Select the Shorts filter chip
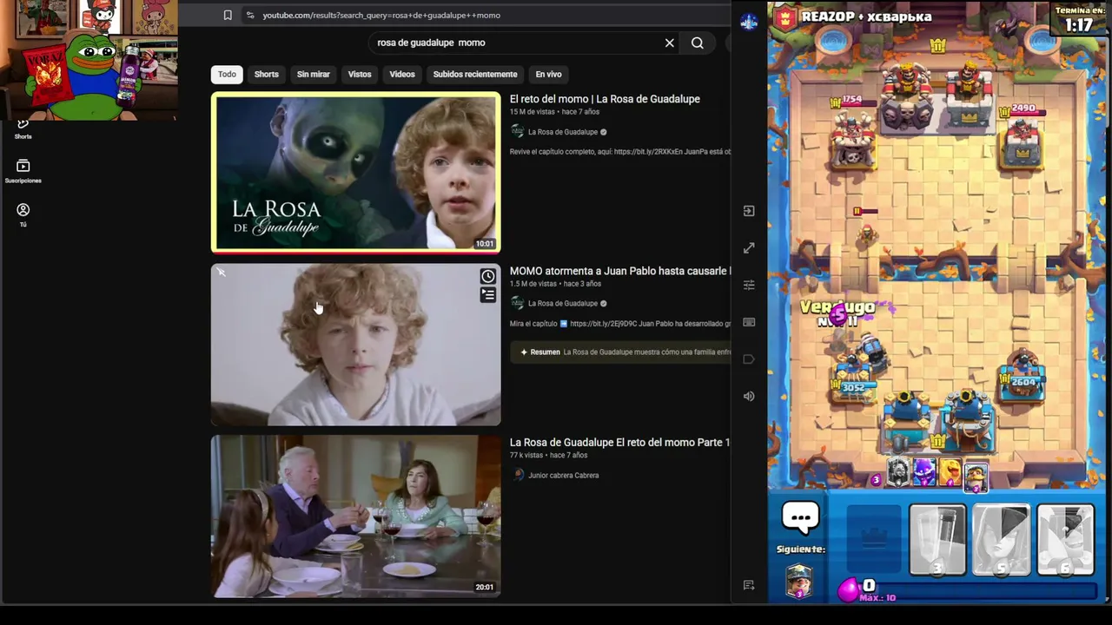The height and width of the screenshot is (625, 1112). point(267,74)
